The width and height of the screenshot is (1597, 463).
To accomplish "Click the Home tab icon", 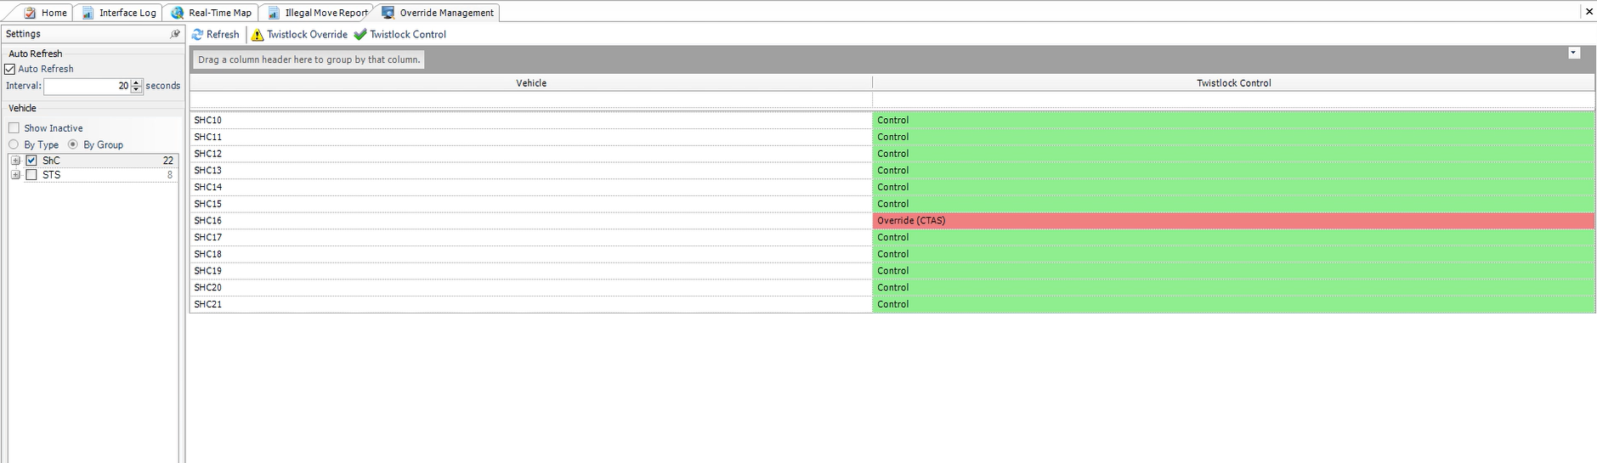I will pyautogui.click(x=31, y=13).
